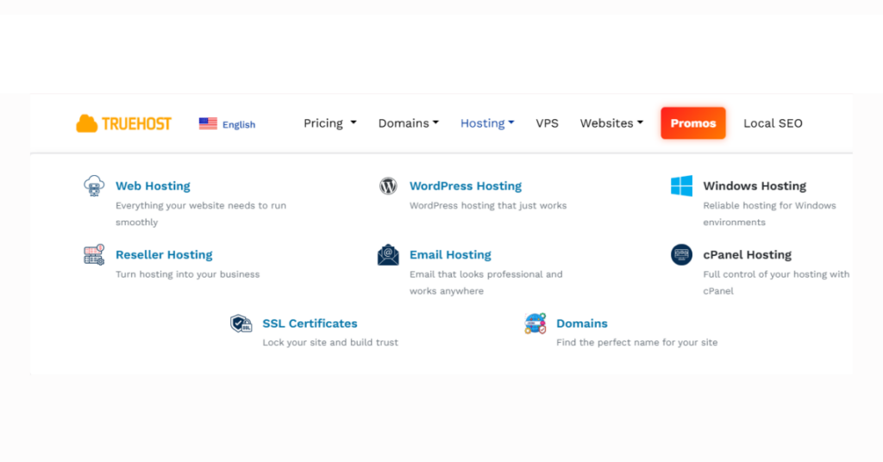Click the SSL Certificates shield icon
Screen dimensions: 883x462
point(241,323)
